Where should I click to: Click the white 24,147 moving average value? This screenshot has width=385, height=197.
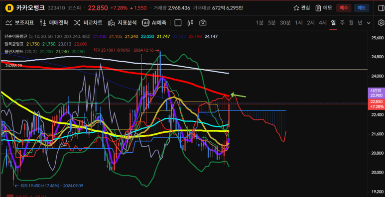(211, 36)
